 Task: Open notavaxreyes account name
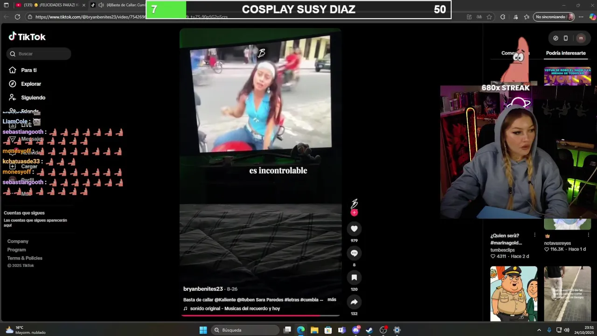click(557, 243)
